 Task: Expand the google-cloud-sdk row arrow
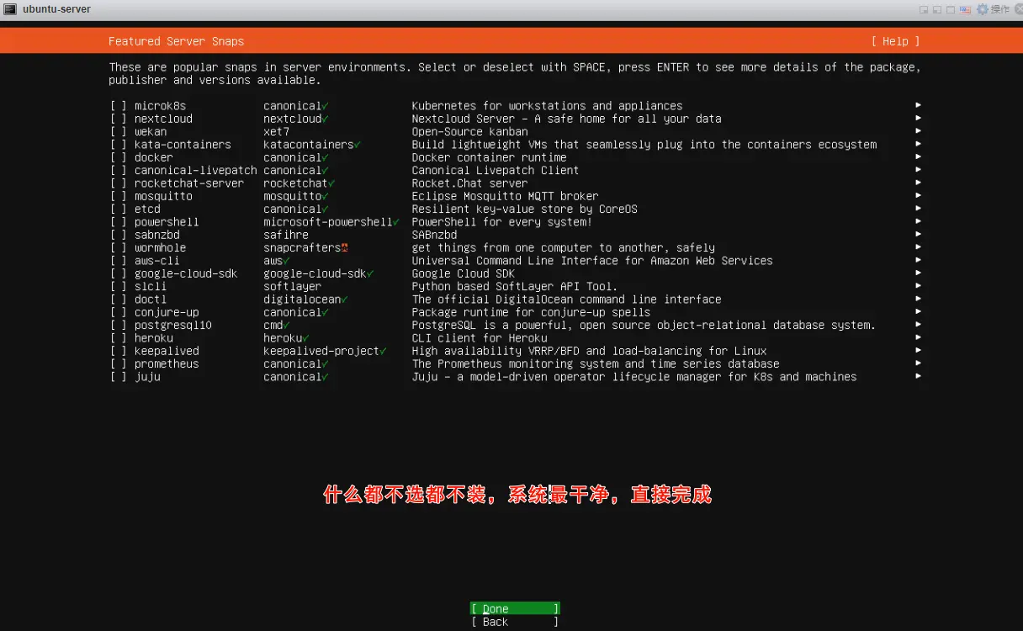918,273
